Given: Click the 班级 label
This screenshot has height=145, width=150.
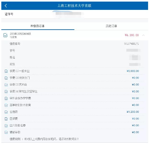Looking at the screenshot, I should pyautogui.click(x=12, y=64).
